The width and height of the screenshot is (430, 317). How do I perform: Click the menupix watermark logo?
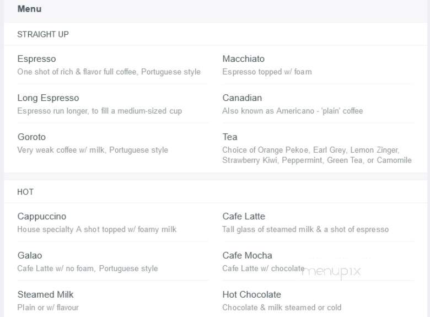pyautogui.click(x=331, y=272)
